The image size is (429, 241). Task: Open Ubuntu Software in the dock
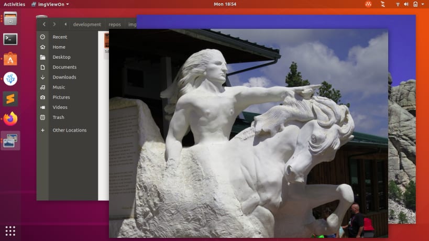point(10,59)
